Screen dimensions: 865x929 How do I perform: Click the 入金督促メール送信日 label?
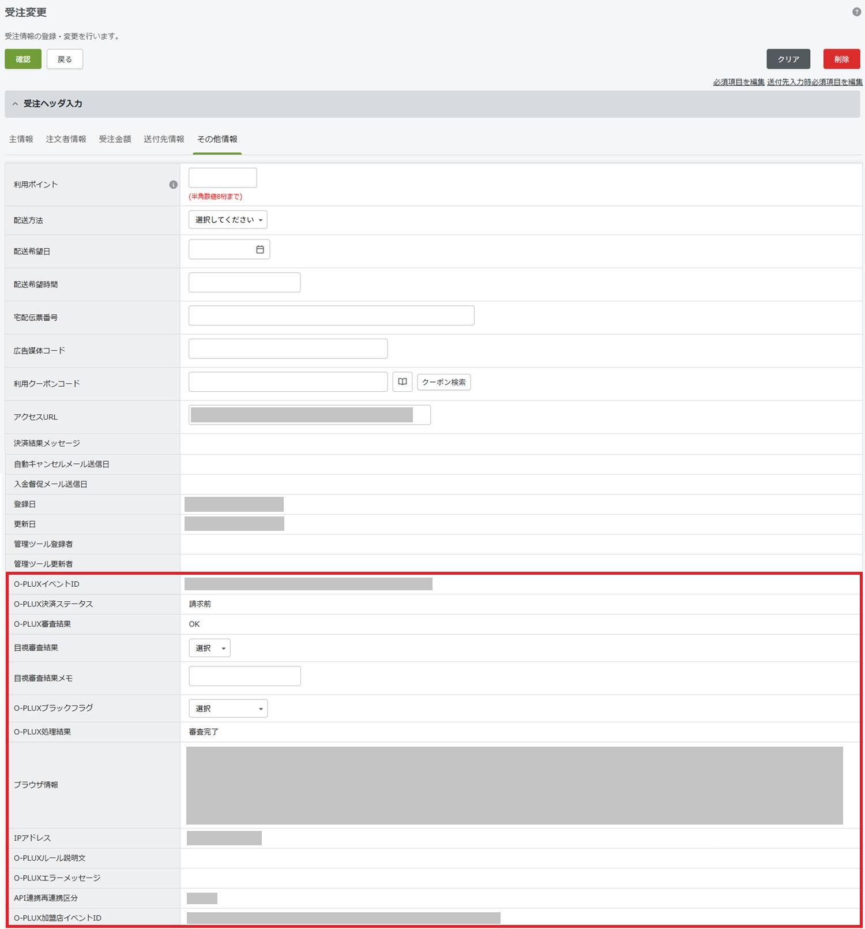[x=51, y=484]
